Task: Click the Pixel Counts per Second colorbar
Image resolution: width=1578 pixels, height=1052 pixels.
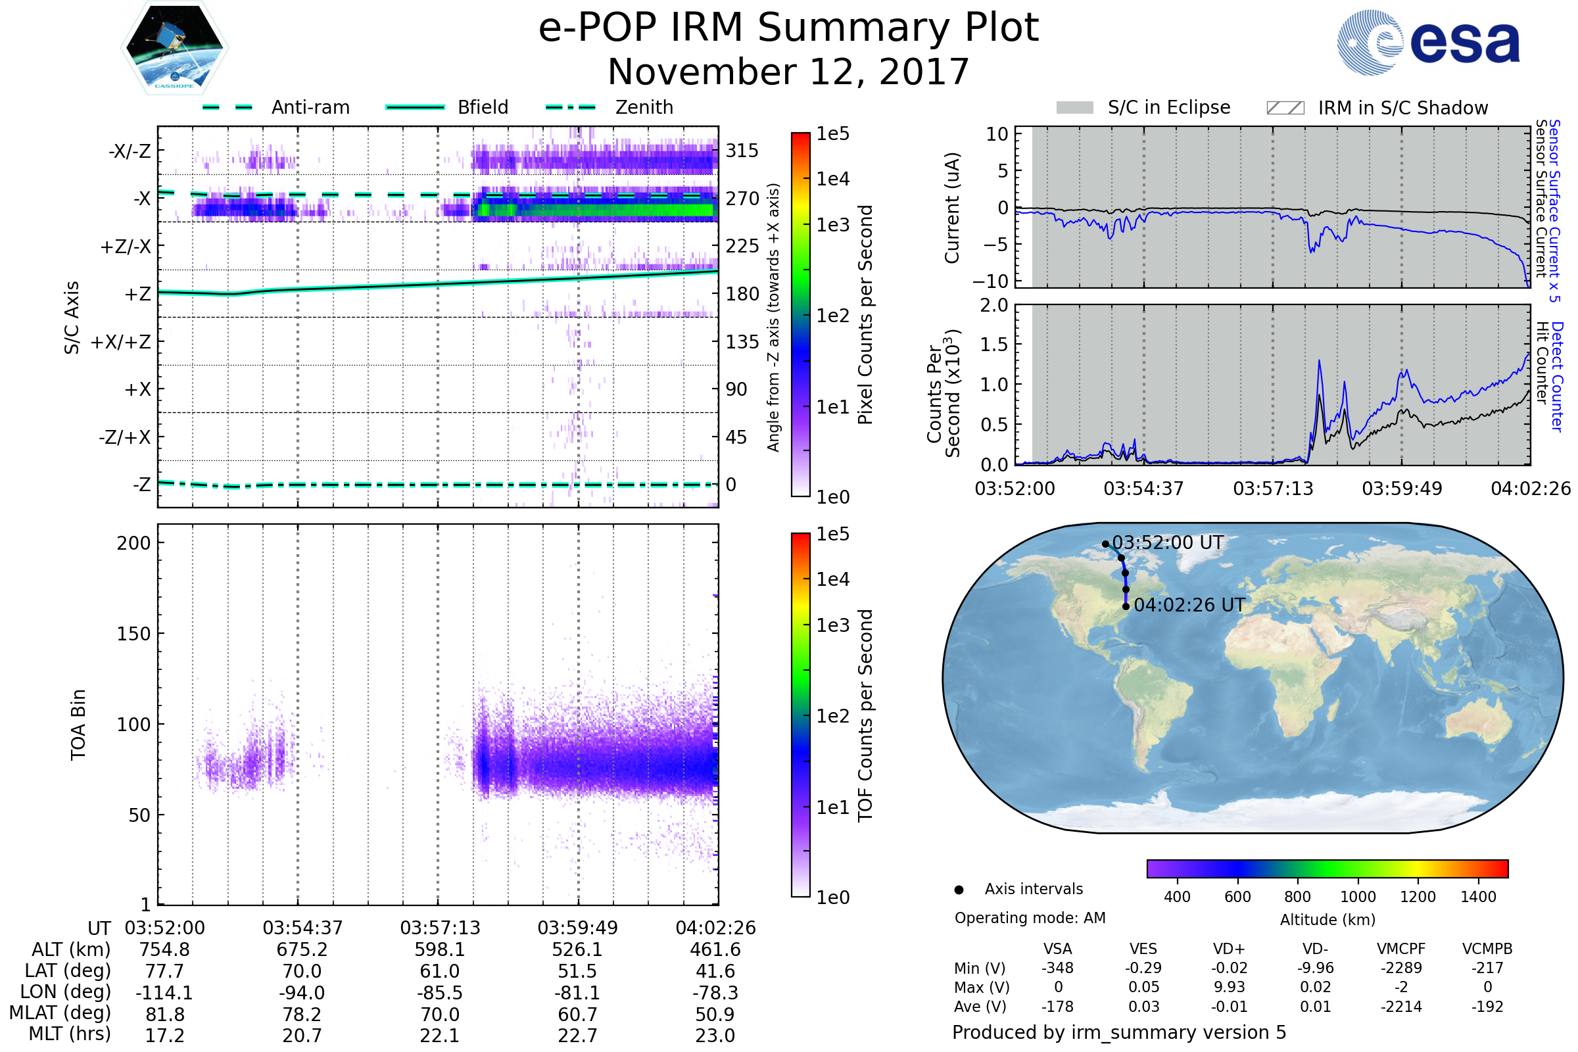Action: (800, 314)
